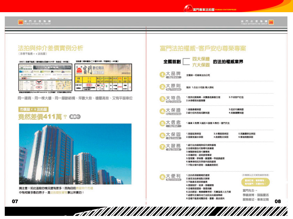The height and width of the screenshot is (219, 293).
Task: Click the title 大品牌
Action: click(173, 74)
